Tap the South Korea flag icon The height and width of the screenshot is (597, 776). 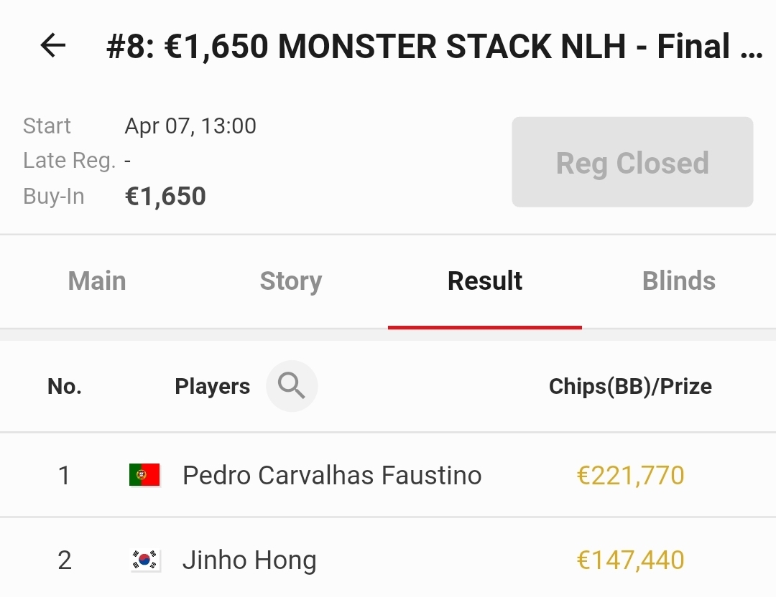click(x=144, y=560)
